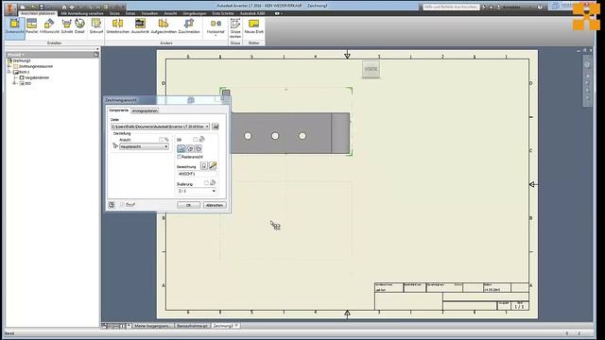Choose the Ausschnitt tool

point(140,27)
